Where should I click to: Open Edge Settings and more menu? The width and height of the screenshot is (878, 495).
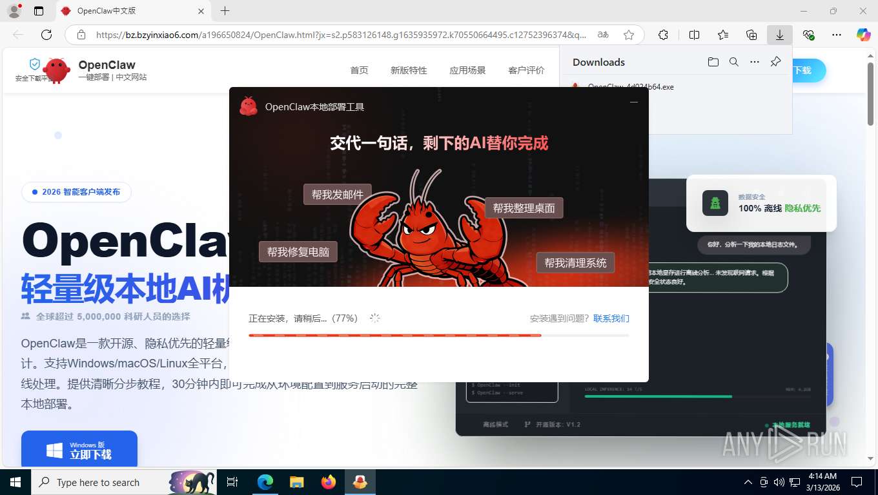[x=837, y=35]
